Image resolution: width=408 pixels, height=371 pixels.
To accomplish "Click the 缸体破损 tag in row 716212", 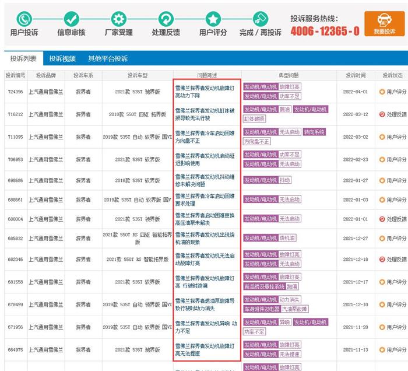I will point(255,119).
